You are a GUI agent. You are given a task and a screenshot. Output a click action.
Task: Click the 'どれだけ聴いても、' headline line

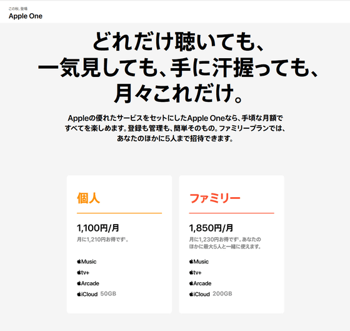coord(179,41)
